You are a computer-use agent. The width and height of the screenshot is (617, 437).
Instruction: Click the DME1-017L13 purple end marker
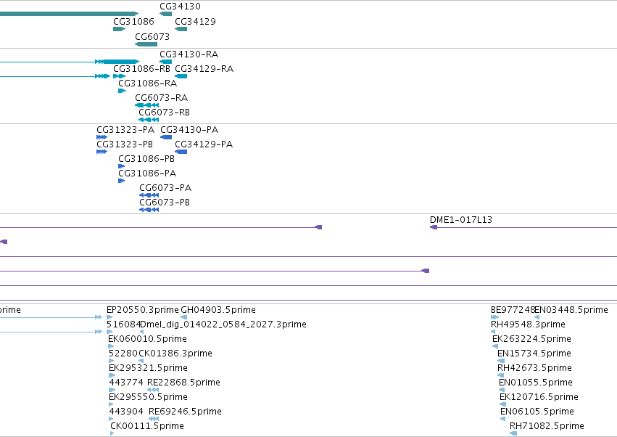pos(434,227)
